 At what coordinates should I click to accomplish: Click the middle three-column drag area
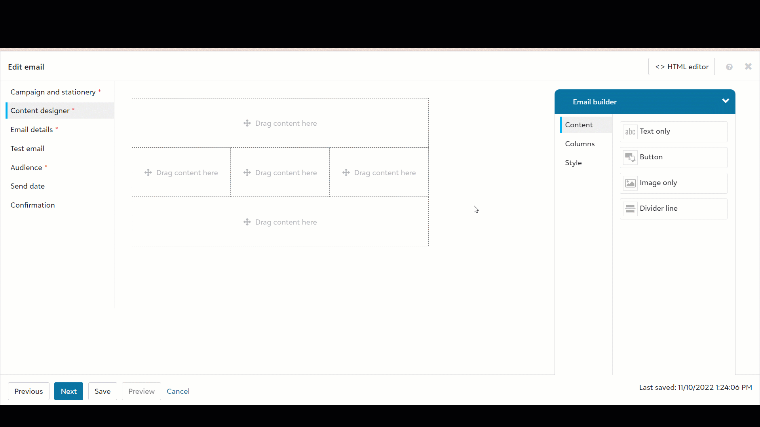[280, 172]
